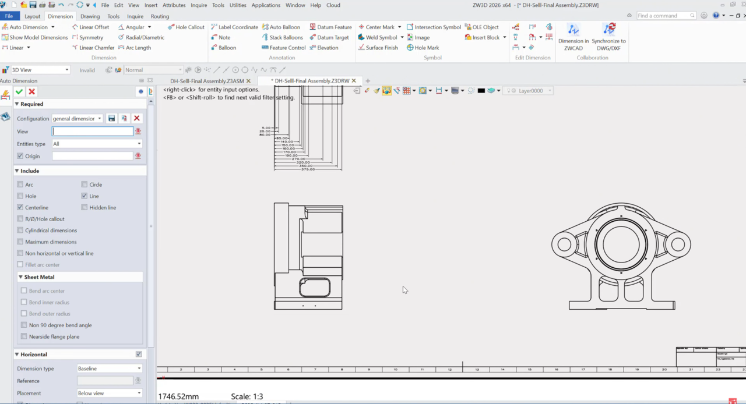746x404 pixels.
Task: Open the Attributes menu
Action: (x=174, y=5)
